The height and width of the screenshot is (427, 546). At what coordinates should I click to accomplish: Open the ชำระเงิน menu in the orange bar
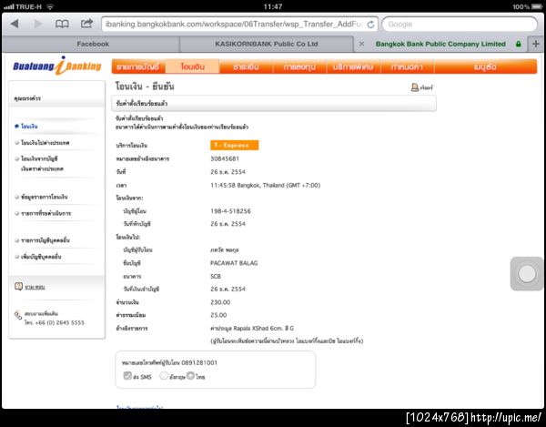coord(247,66)
